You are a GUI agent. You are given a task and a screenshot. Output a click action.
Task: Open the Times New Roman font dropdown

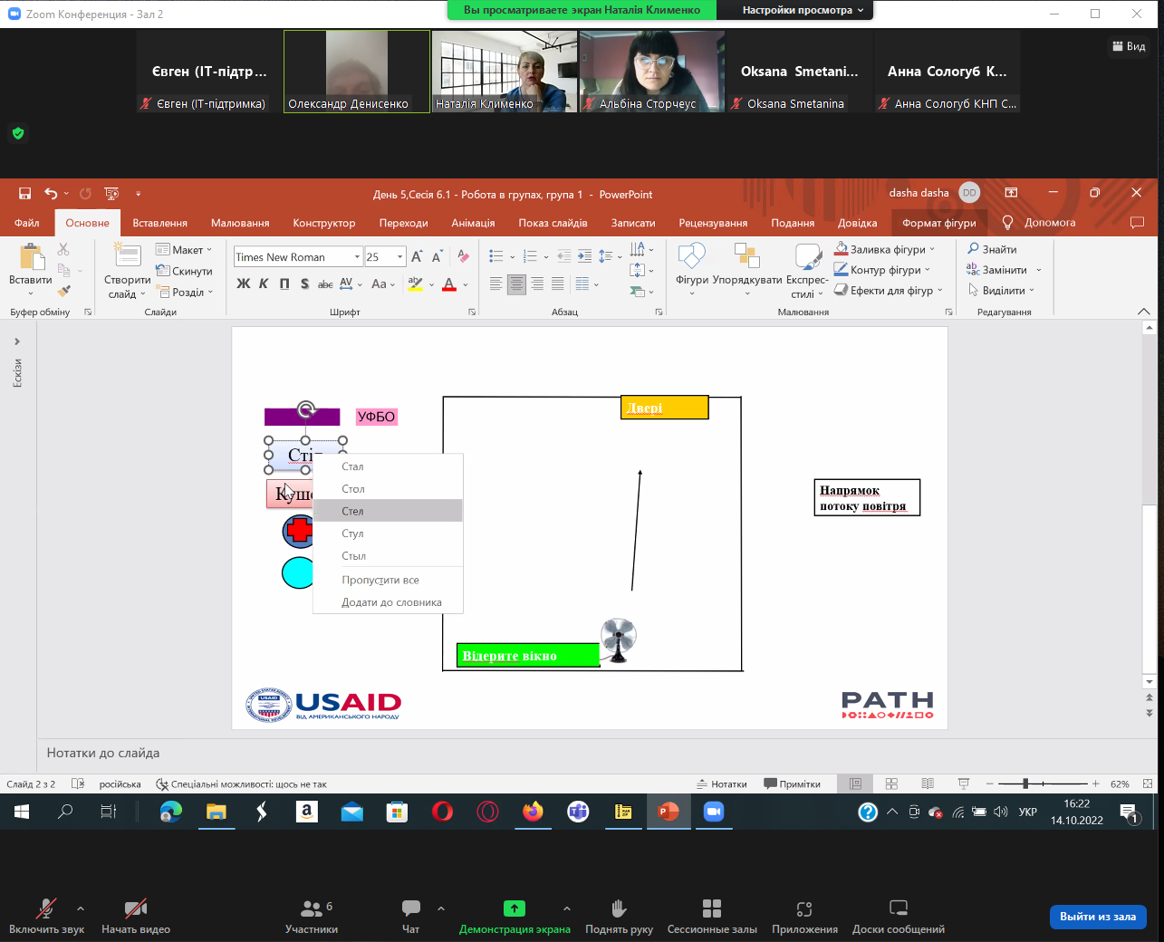[x=357, y=257]
